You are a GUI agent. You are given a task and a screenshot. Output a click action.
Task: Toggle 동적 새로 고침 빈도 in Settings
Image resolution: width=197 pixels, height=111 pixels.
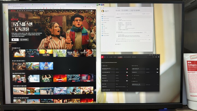[148, 35]
